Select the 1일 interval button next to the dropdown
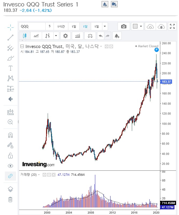Screen dimensions: 179x215 [96, 26]
